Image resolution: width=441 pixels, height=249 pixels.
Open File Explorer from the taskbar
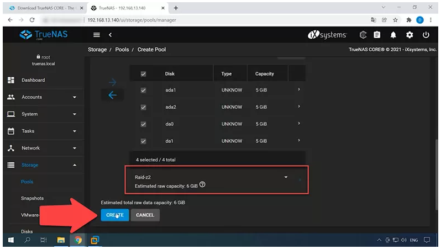(x=61, y=240)
